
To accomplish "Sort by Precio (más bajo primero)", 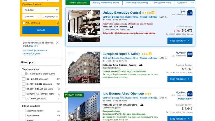I will click(x=137, y=3).
